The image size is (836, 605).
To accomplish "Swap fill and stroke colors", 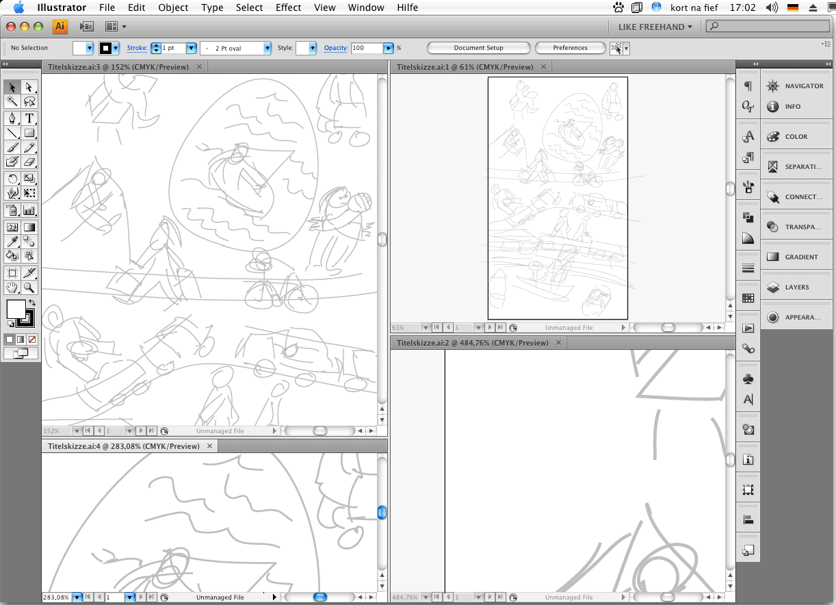I will [31, 302].
